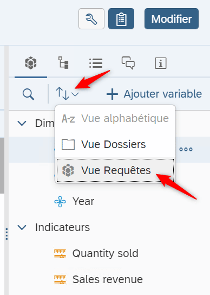Click the search magnifier icon
Image resolution: width=210 pixels, height=295 pixels.
(x=28, y=94)
